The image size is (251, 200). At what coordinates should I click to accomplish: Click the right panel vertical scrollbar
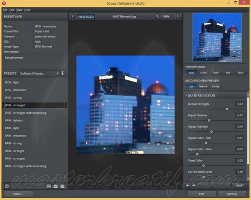248,136
